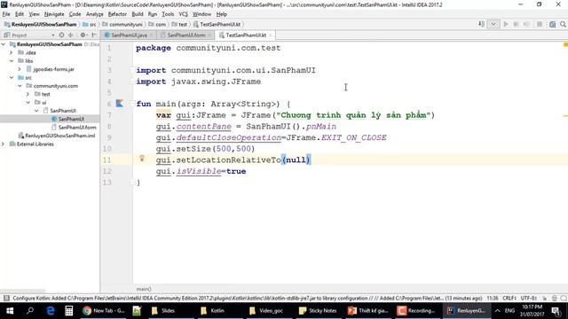Click the CRLF line separator selector

pos(509,298)
